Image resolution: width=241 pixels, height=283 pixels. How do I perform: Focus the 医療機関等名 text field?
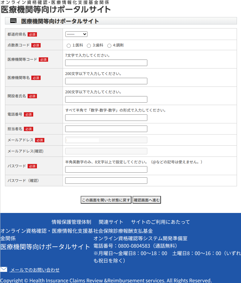pyautogui.click(x=106, y=81)
